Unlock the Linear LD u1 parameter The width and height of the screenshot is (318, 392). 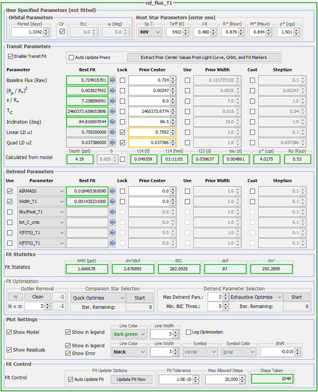122,132
